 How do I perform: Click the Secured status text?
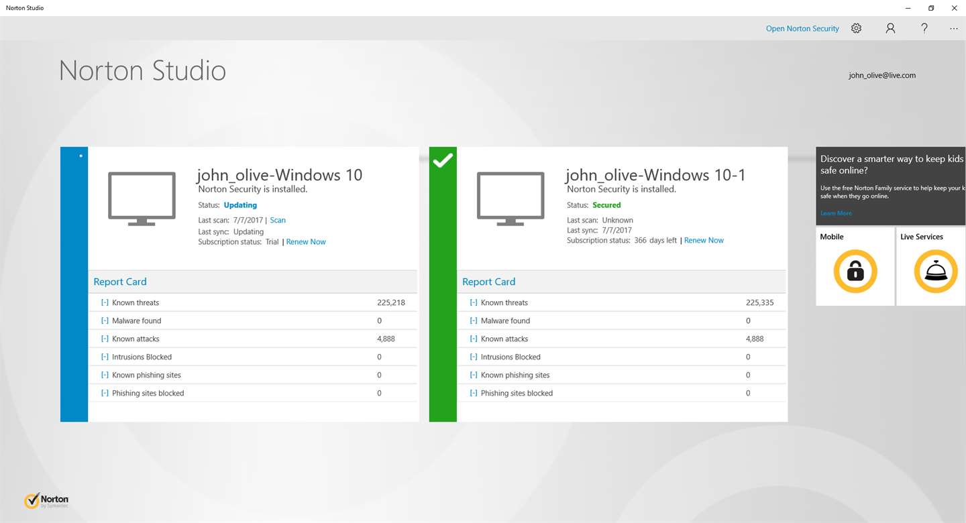pyautogui.click(x=606, y=205)
